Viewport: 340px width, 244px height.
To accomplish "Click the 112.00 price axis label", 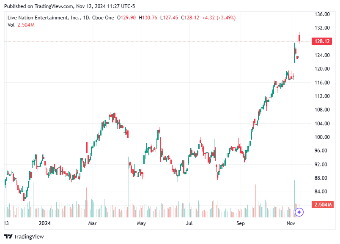I will tap(322, 96).
